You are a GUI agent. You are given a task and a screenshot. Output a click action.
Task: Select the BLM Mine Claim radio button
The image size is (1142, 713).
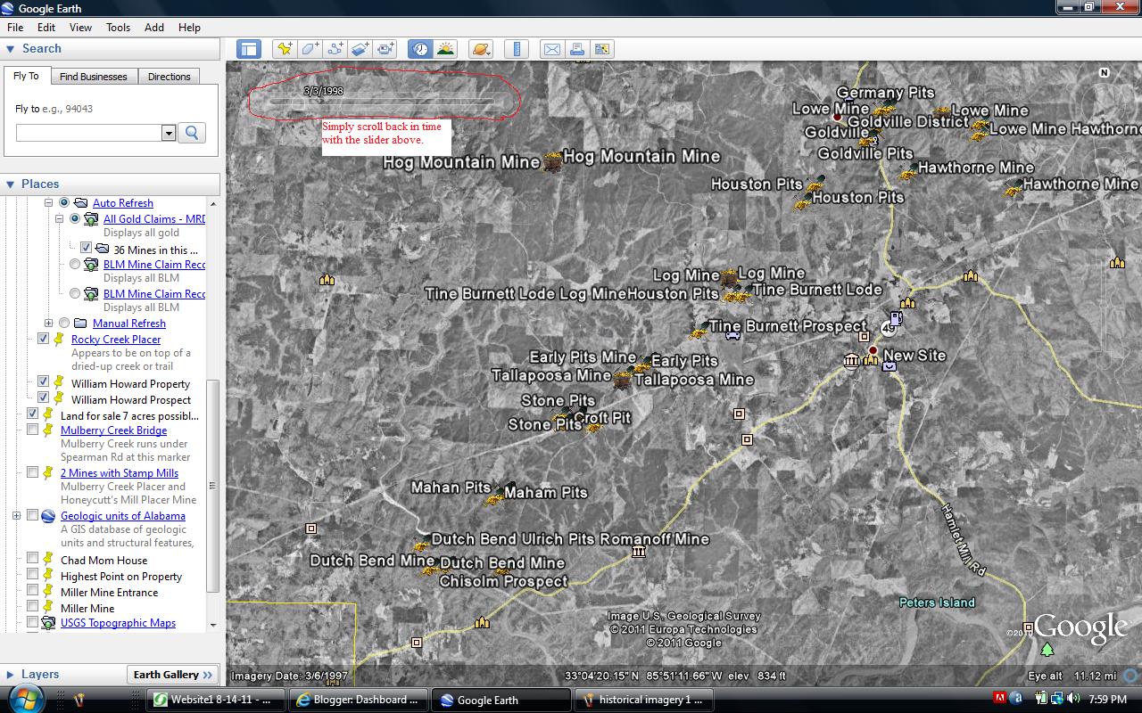pos(75,263)
